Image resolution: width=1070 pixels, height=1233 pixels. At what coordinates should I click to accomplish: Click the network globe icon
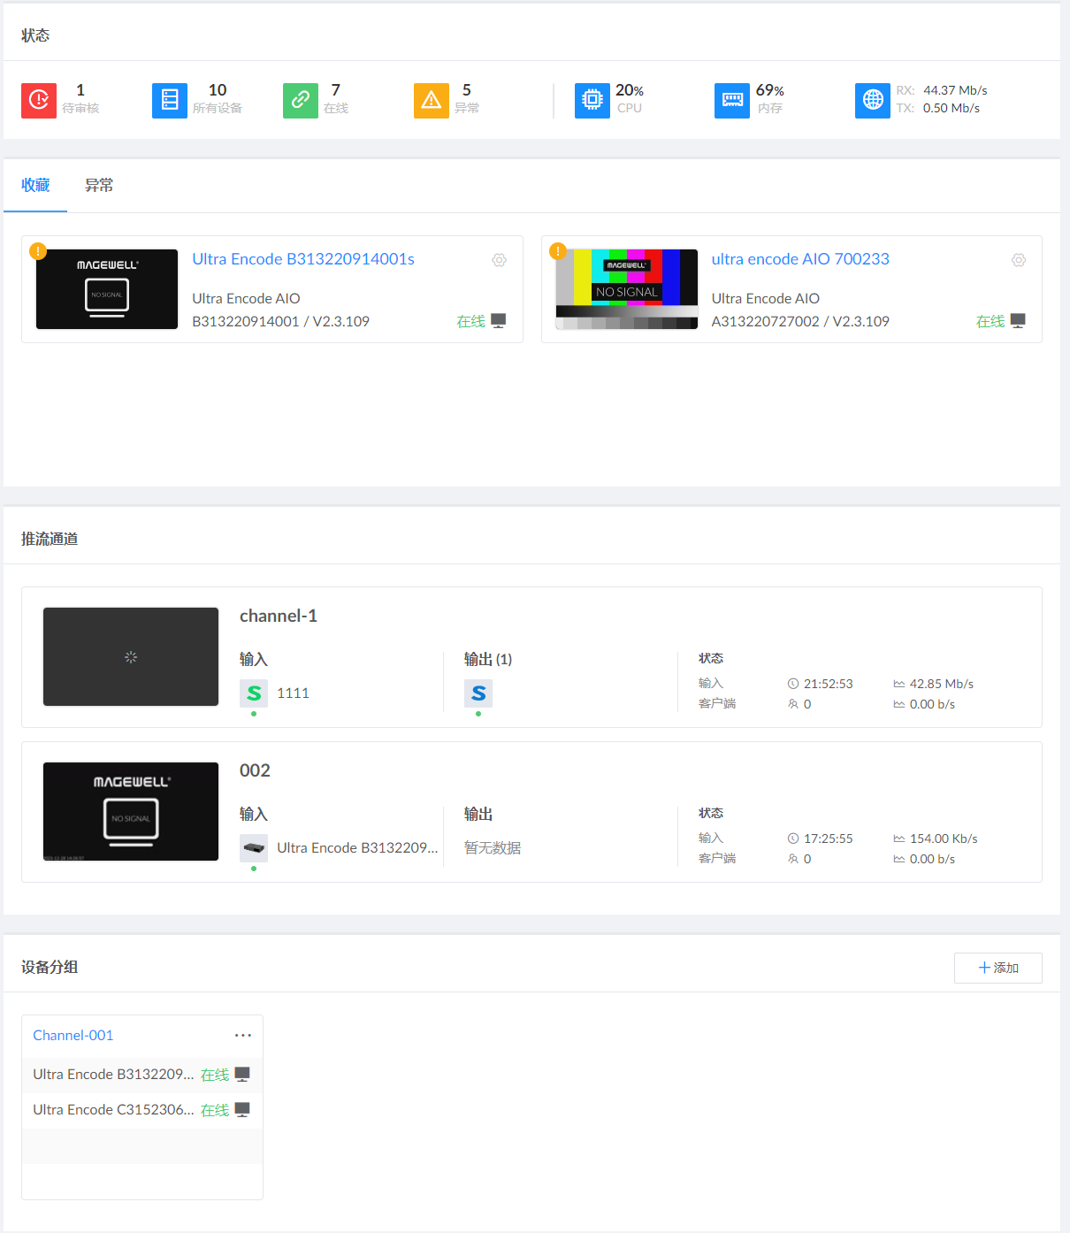873,100
